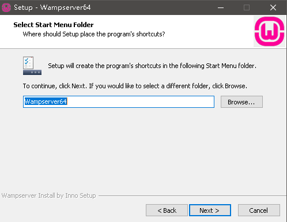
Task: Click the 'Wampserver Install by Inno Setup' label
Action: coord(49,195)
